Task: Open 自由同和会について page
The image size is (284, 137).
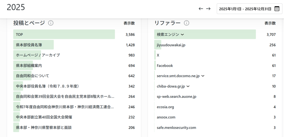Action: [x=32, y=76]
